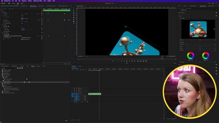Mark In point in Program Monitor
219x123 pixels.
pyautogui.click(x=116, y=61)
